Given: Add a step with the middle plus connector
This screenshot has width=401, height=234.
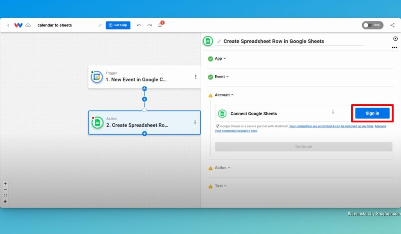Looking at the screenshot, I should (145, 99).
